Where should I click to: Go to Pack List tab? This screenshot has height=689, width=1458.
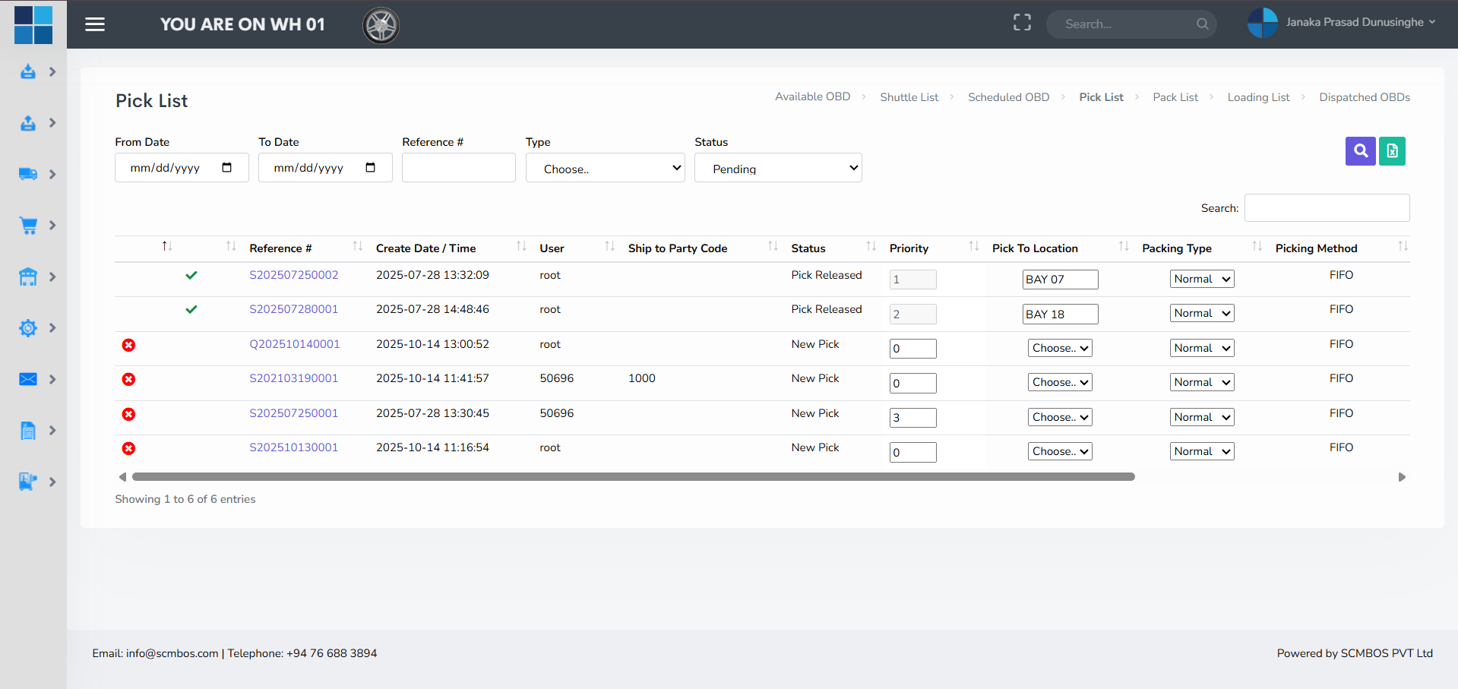pos(1175,97)
